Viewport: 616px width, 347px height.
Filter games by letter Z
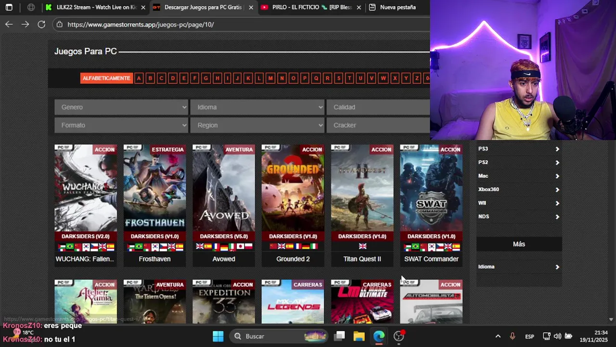point(417,78)
